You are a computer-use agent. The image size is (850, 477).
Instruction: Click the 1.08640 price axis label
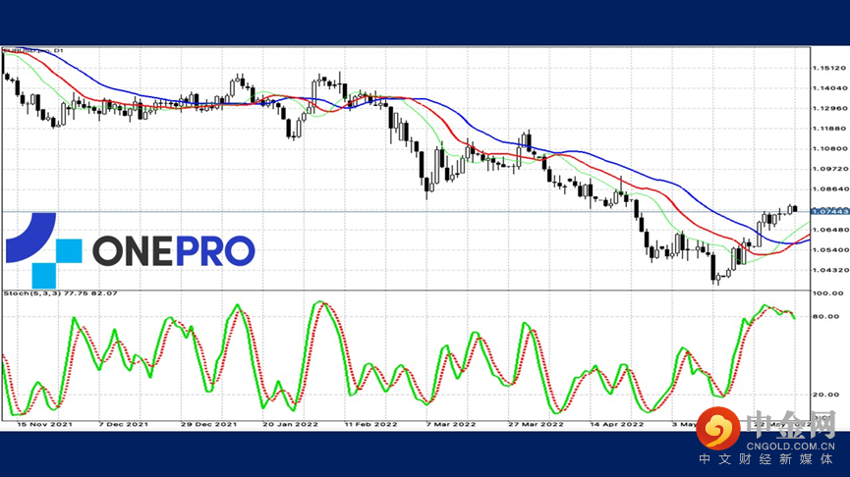click(x=829, y=189)
